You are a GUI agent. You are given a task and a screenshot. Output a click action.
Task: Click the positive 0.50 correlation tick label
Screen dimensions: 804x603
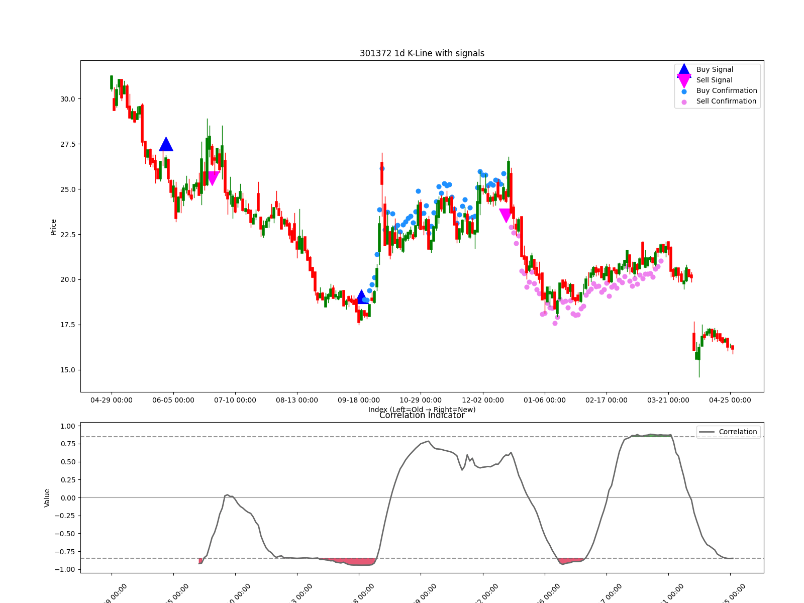click(x=68, y=462)
